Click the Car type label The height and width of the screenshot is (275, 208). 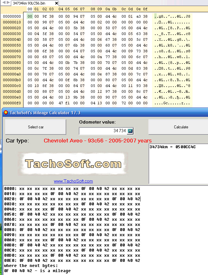click(17, 141)
